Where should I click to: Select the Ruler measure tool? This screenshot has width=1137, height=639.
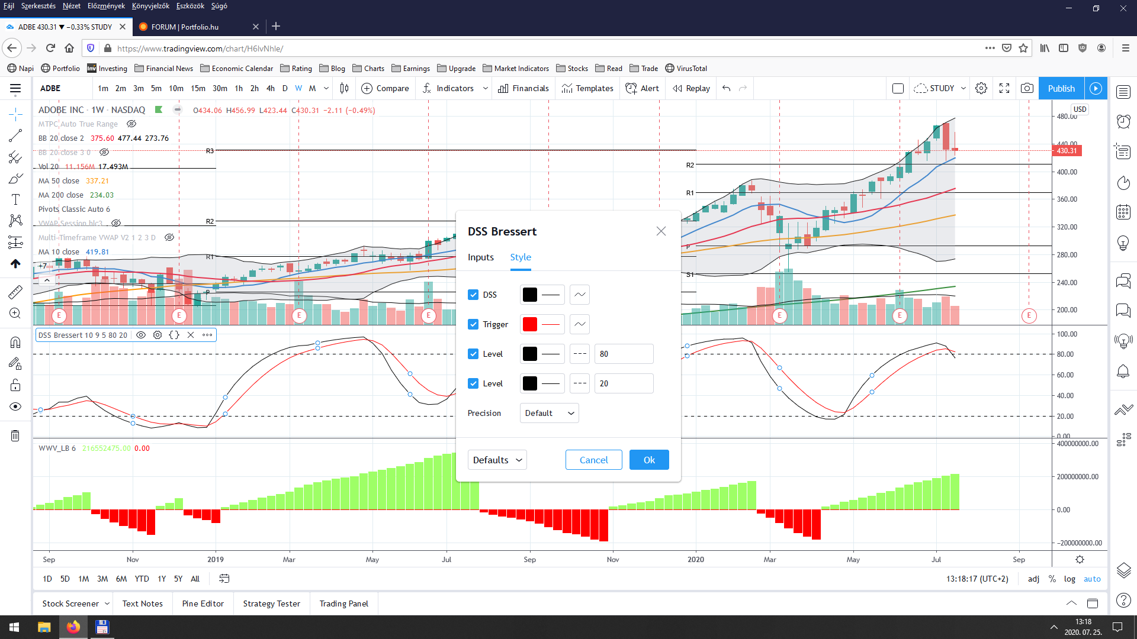[x=15, y=292]
